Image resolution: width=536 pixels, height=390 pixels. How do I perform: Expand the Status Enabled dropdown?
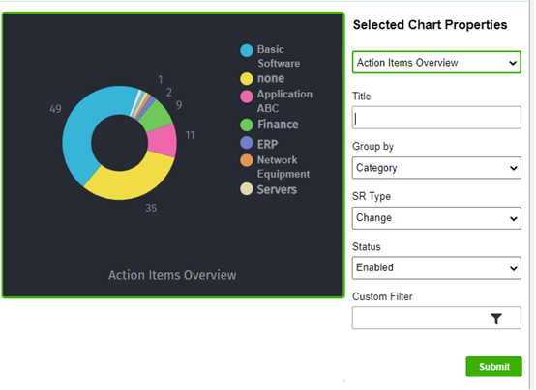436,267
